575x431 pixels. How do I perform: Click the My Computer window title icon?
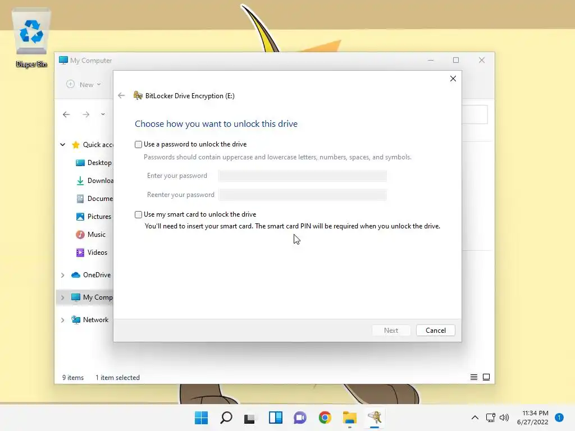(x=63, y=60)
